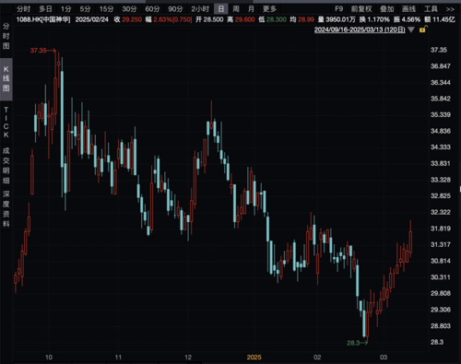This screenshot has height=364, width=461.
Task: Show the TICK sidebar view
Action: coord(6,122)
